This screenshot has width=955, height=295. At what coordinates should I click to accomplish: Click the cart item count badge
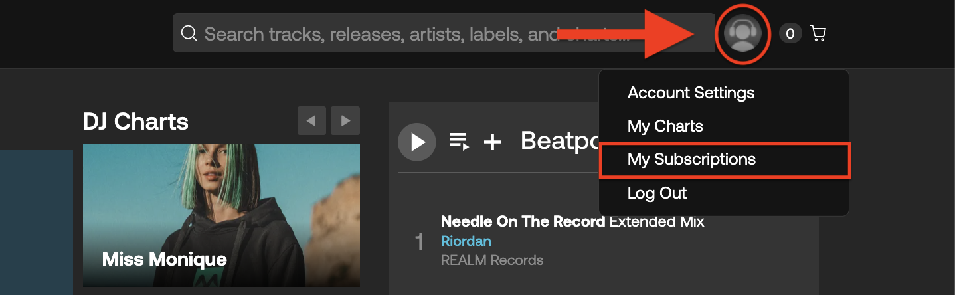point(790,33)
